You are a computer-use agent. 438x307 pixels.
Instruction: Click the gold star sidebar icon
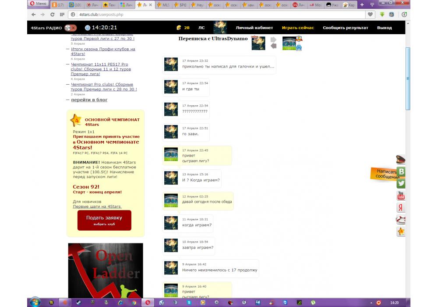pos(401,232)
